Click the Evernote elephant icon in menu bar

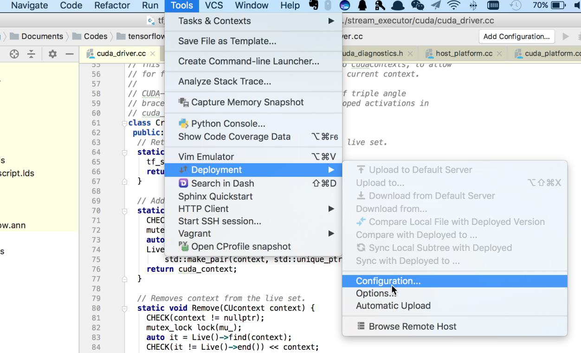pos(314,6)
